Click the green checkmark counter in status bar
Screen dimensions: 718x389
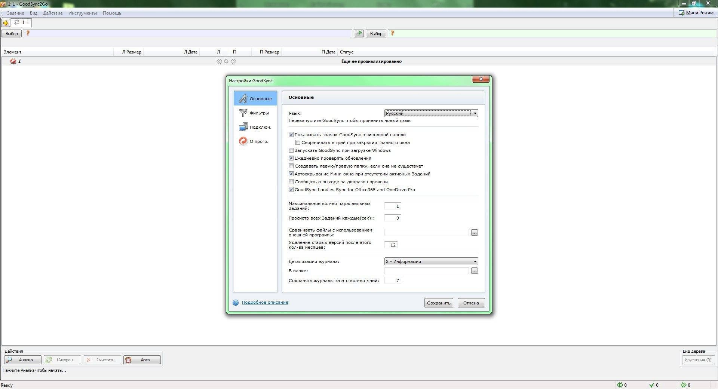click(x=654, y=385)
